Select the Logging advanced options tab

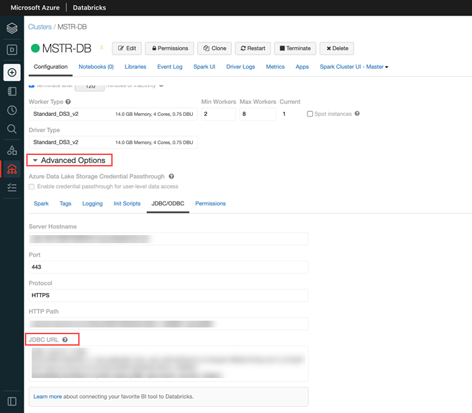[92, 203]
